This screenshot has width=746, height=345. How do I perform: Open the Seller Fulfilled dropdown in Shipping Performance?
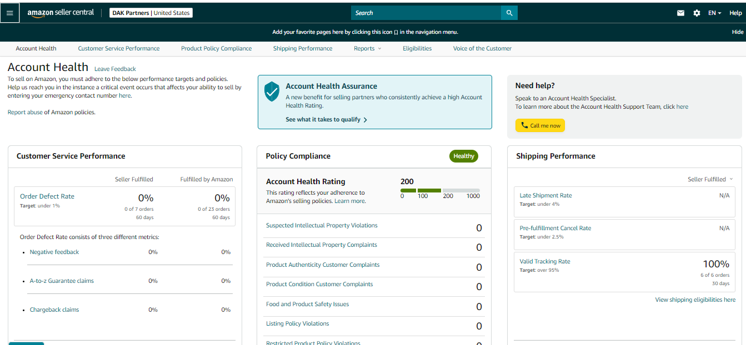click(x=710, y=179)
